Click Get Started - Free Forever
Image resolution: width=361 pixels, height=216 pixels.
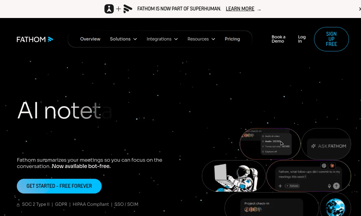pyautogui.click(x=59, y=186)
